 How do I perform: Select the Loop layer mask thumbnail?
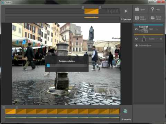click(144, 39)
